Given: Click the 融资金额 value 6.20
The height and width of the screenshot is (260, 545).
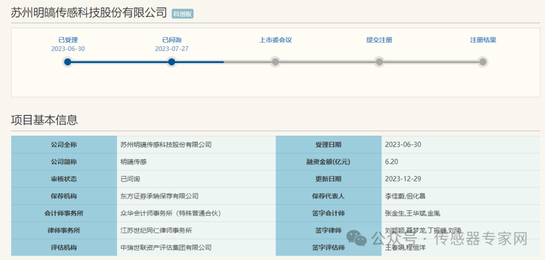Looking at the screenshot, I should pos(392,162).
